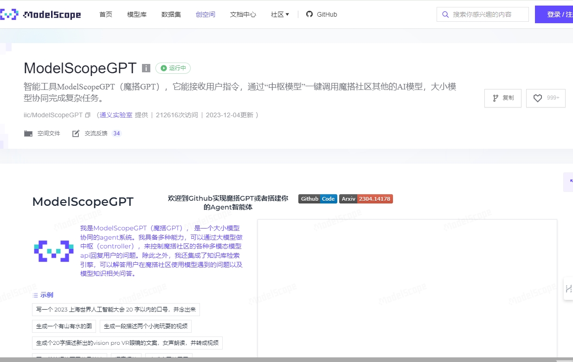Select example about vision pro VR眼镜文案

(x=127, y=343)
